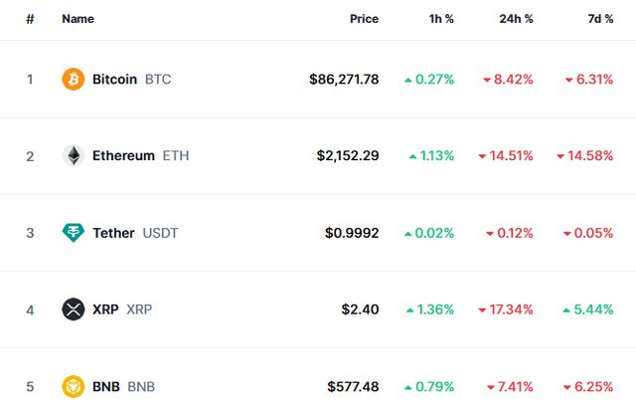Sort the table by Name column

78,19
